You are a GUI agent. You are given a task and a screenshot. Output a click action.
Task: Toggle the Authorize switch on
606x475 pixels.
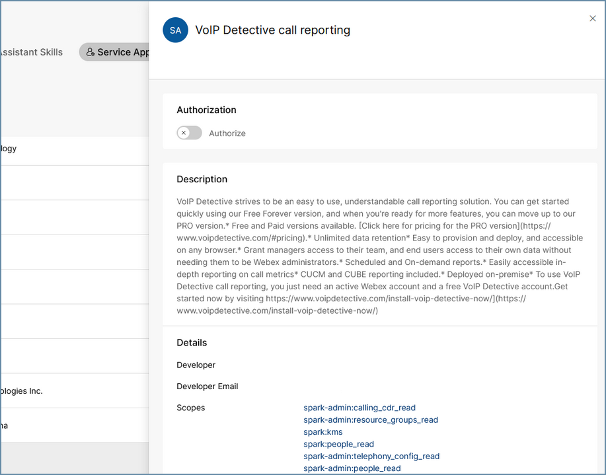[x=190, y=133]
